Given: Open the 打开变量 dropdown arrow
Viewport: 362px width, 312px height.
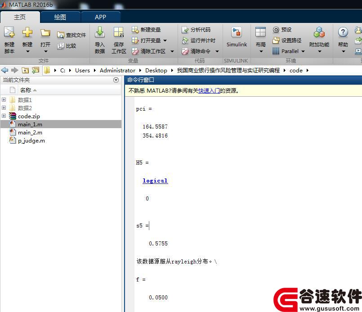Looking at the screenshot, I should 165,40.
